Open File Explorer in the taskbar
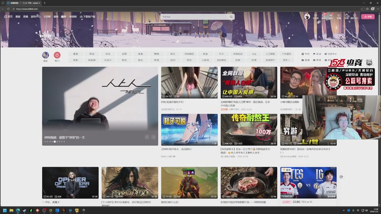381x214 pixels. (x=11, y=210)
